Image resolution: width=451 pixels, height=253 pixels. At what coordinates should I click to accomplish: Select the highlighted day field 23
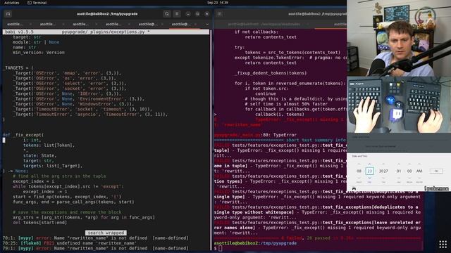coord(369,171)
